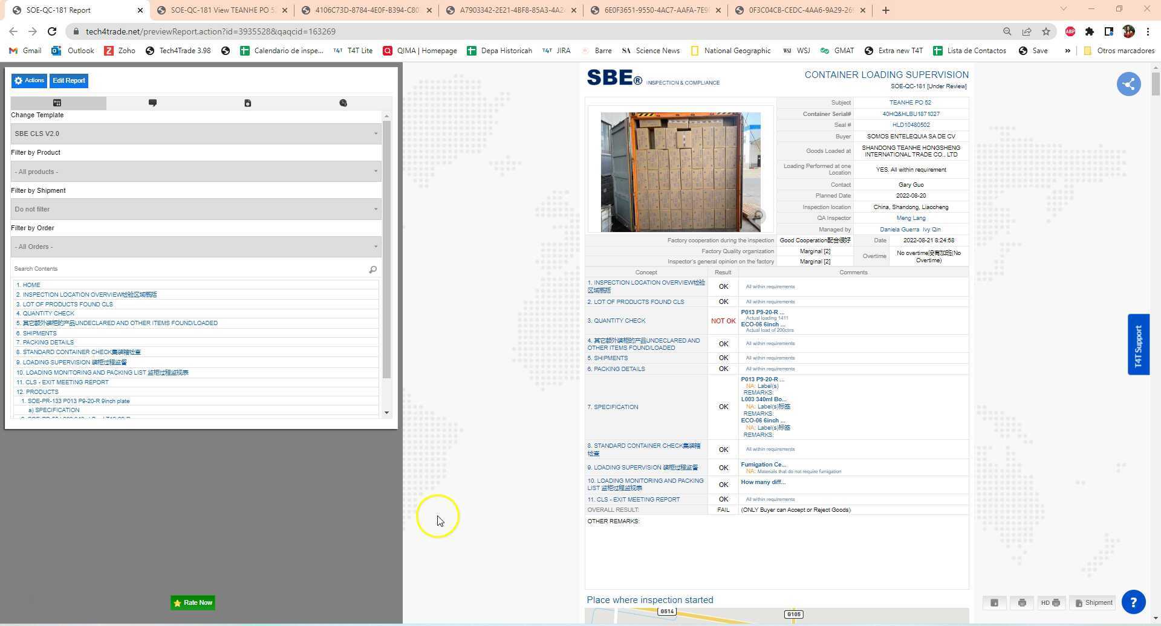Bookmark this page with the star icon
Screen dimensions: 1161x626
pos(1046,31)
